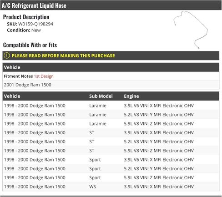The width and height of the screenshot is (222, 197).
Task: Click the 'Sub Model' column header
Action: [x=101, y=96]
